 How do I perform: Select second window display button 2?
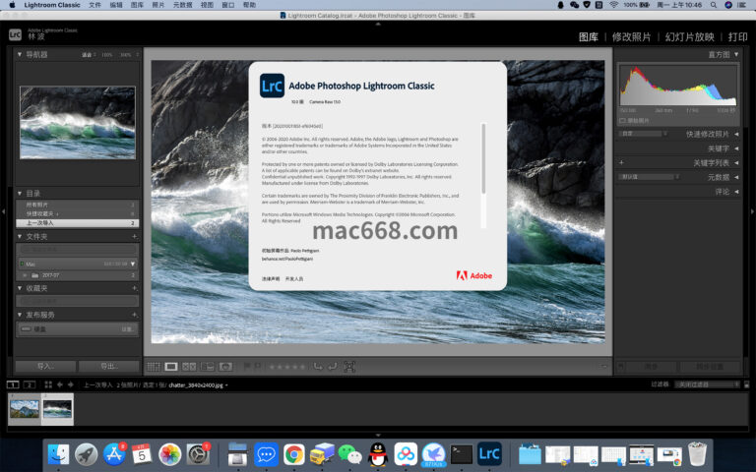click(30, 384)
